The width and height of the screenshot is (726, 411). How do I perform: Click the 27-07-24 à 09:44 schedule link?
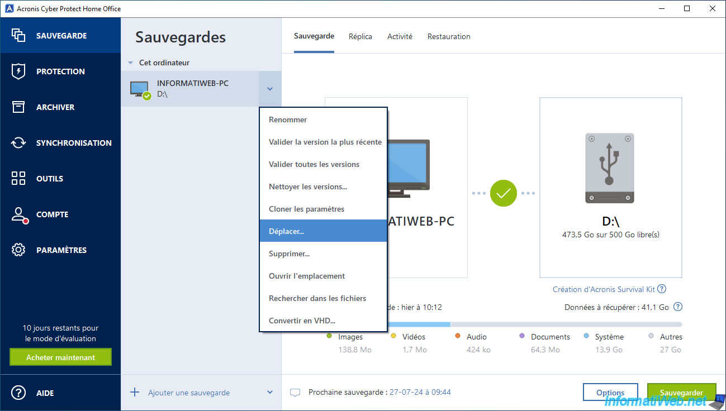[x=420, y=392]
